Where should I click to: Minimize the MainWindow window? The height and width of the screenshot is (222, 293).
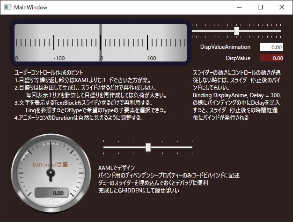click(239, 8)
